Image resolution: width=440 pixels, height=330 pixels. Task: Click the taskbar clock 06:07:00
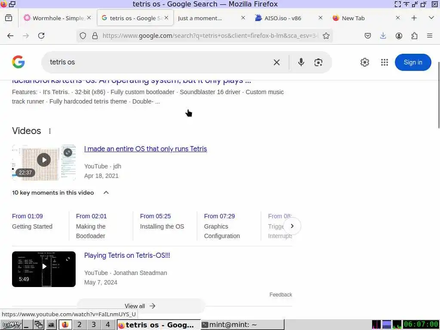tap(421, 324)
